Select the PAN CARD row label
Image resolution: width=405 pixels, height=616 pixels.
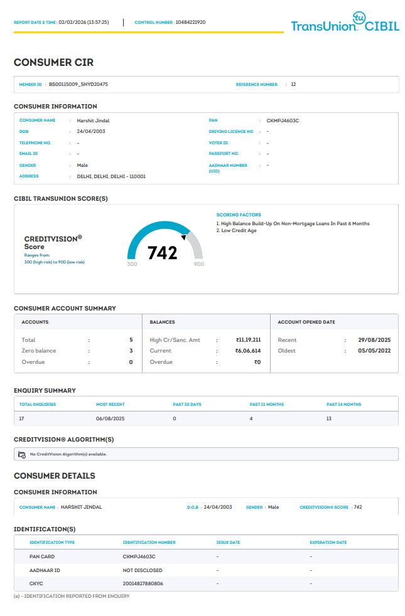click(x=42, y=557)
